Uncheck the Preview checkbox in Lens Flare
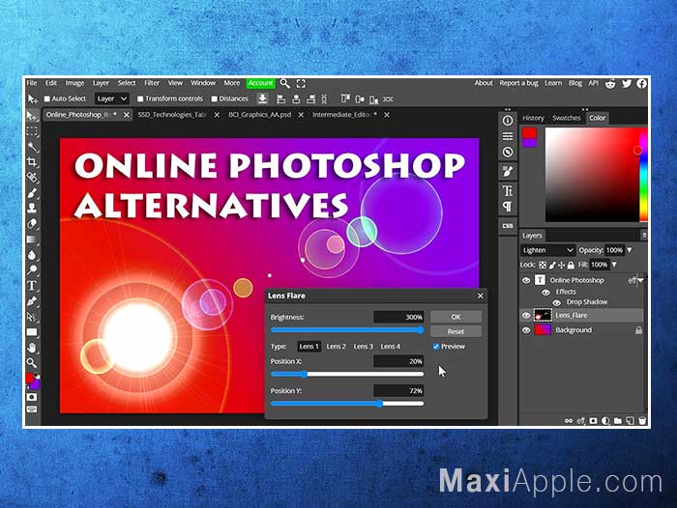677x508 pixels. (436, 347)
